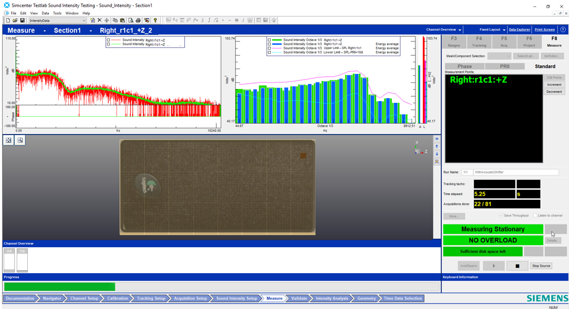Click the Save disk icon in toolbar

click(22, 20)
